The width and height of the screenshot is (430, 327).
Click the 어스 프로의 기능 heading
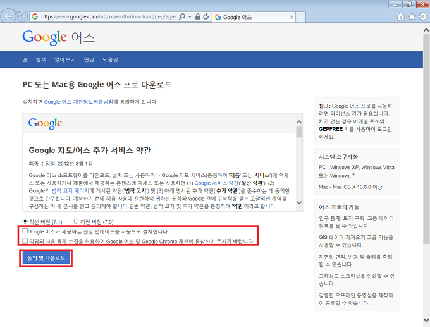click(x=339, y=207)
